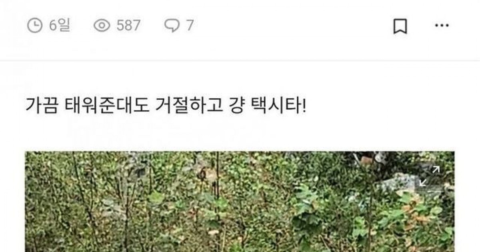Click the 6일 post age label
The image size is (480, 252).
pyautogui.click(x=60, y=26)
